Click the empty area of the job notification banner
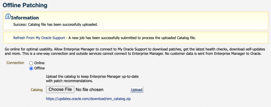 point(232,38)
